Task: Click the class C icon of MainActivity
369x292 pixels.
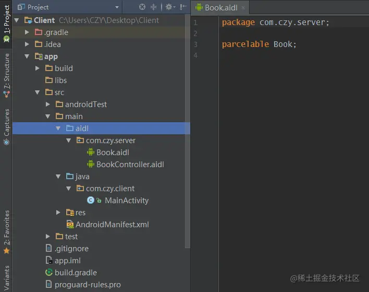Action: pos(91,200)
